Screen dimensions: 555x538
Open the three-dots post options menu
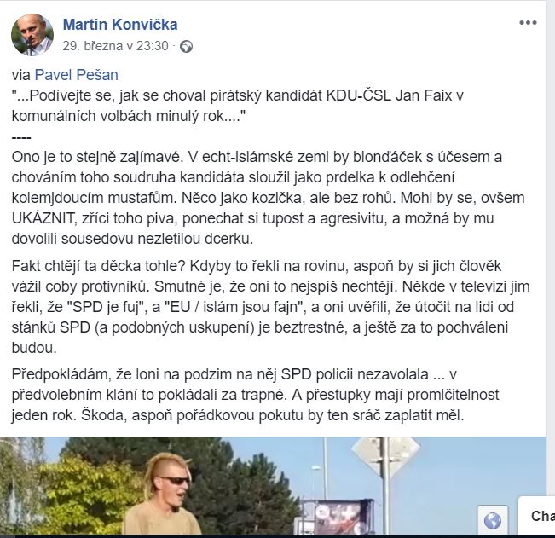tap(528, 23)
